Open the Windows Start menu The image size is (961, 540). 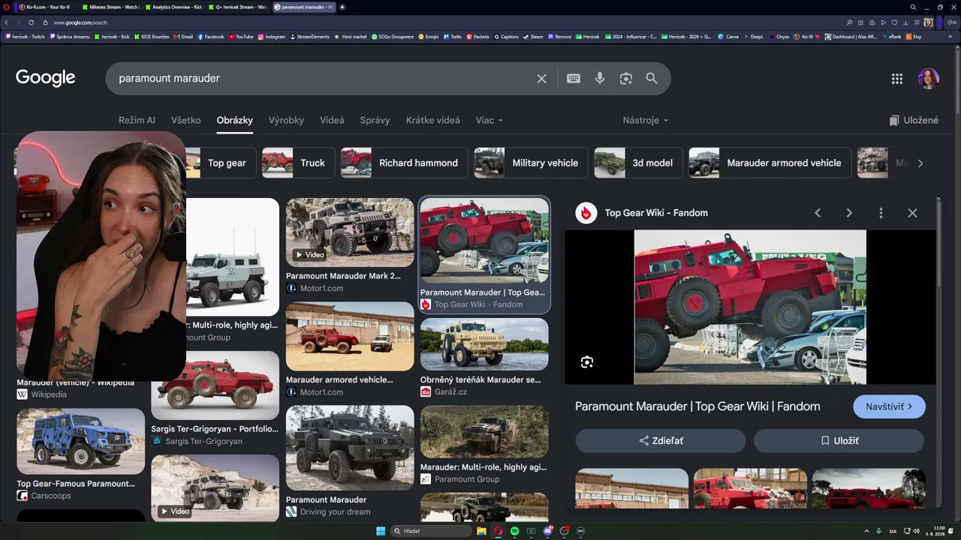381,531
